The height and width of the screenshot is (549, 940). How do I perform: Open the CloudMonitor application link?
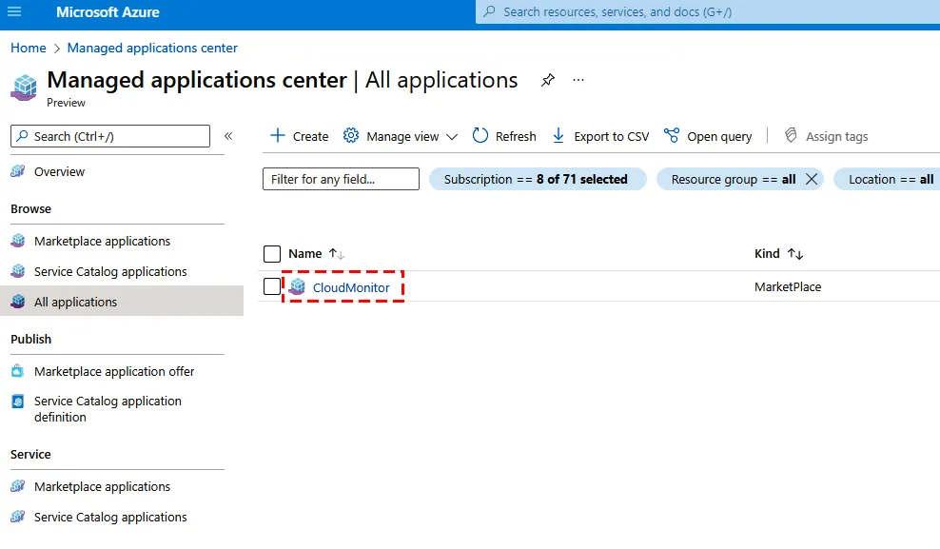351,287
